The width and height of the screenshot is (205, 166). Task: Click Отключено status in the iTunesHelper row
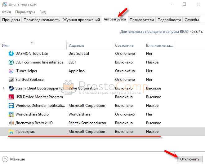coord(125,71)
